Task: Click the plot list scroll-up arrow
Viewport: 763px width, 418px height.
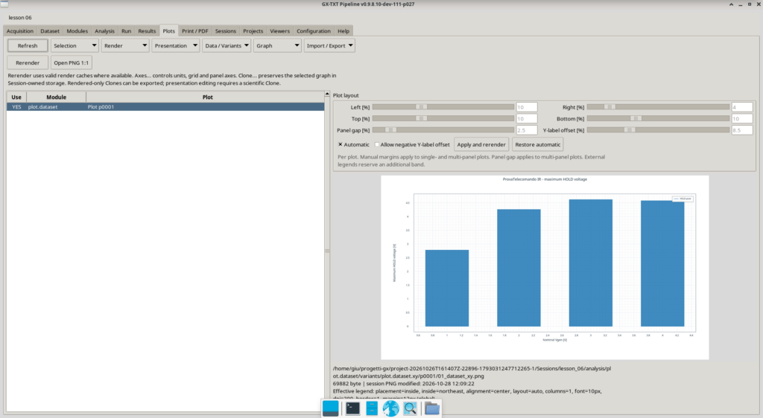Action: (x=327, y=94)
